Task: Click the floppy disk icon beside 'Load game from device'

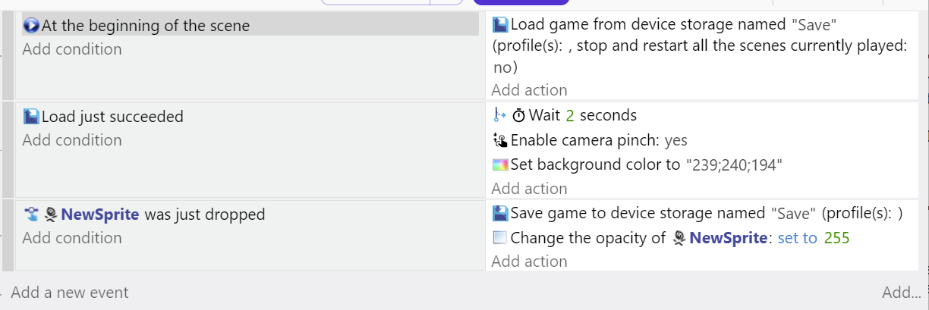Action: pos(500,25)
